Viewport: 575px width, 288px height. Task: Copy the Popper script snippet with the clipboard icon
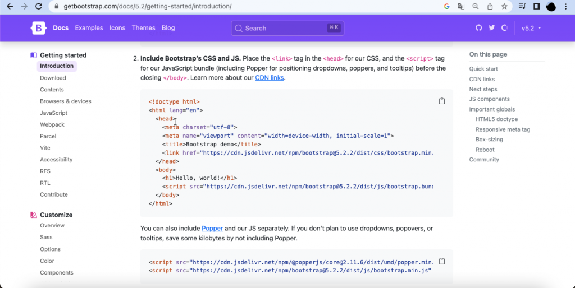pos(442,261)
